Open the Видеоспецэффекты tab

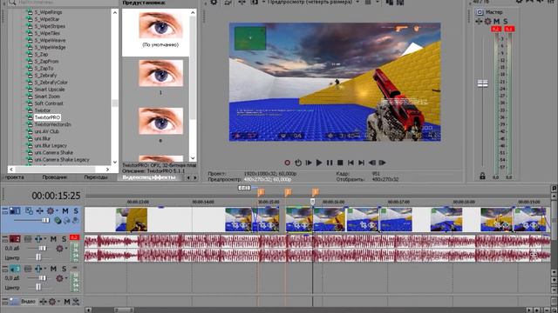[149, 177]
